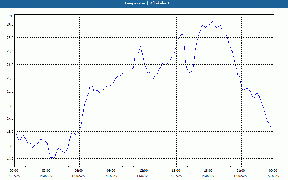Select the 22,0 y-axis label
The height and width of the screenshot is (180, 288).
click(x=10, y=51)
